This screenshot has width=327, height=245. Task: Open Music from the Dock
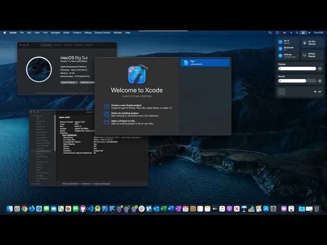tap(222, 209)
